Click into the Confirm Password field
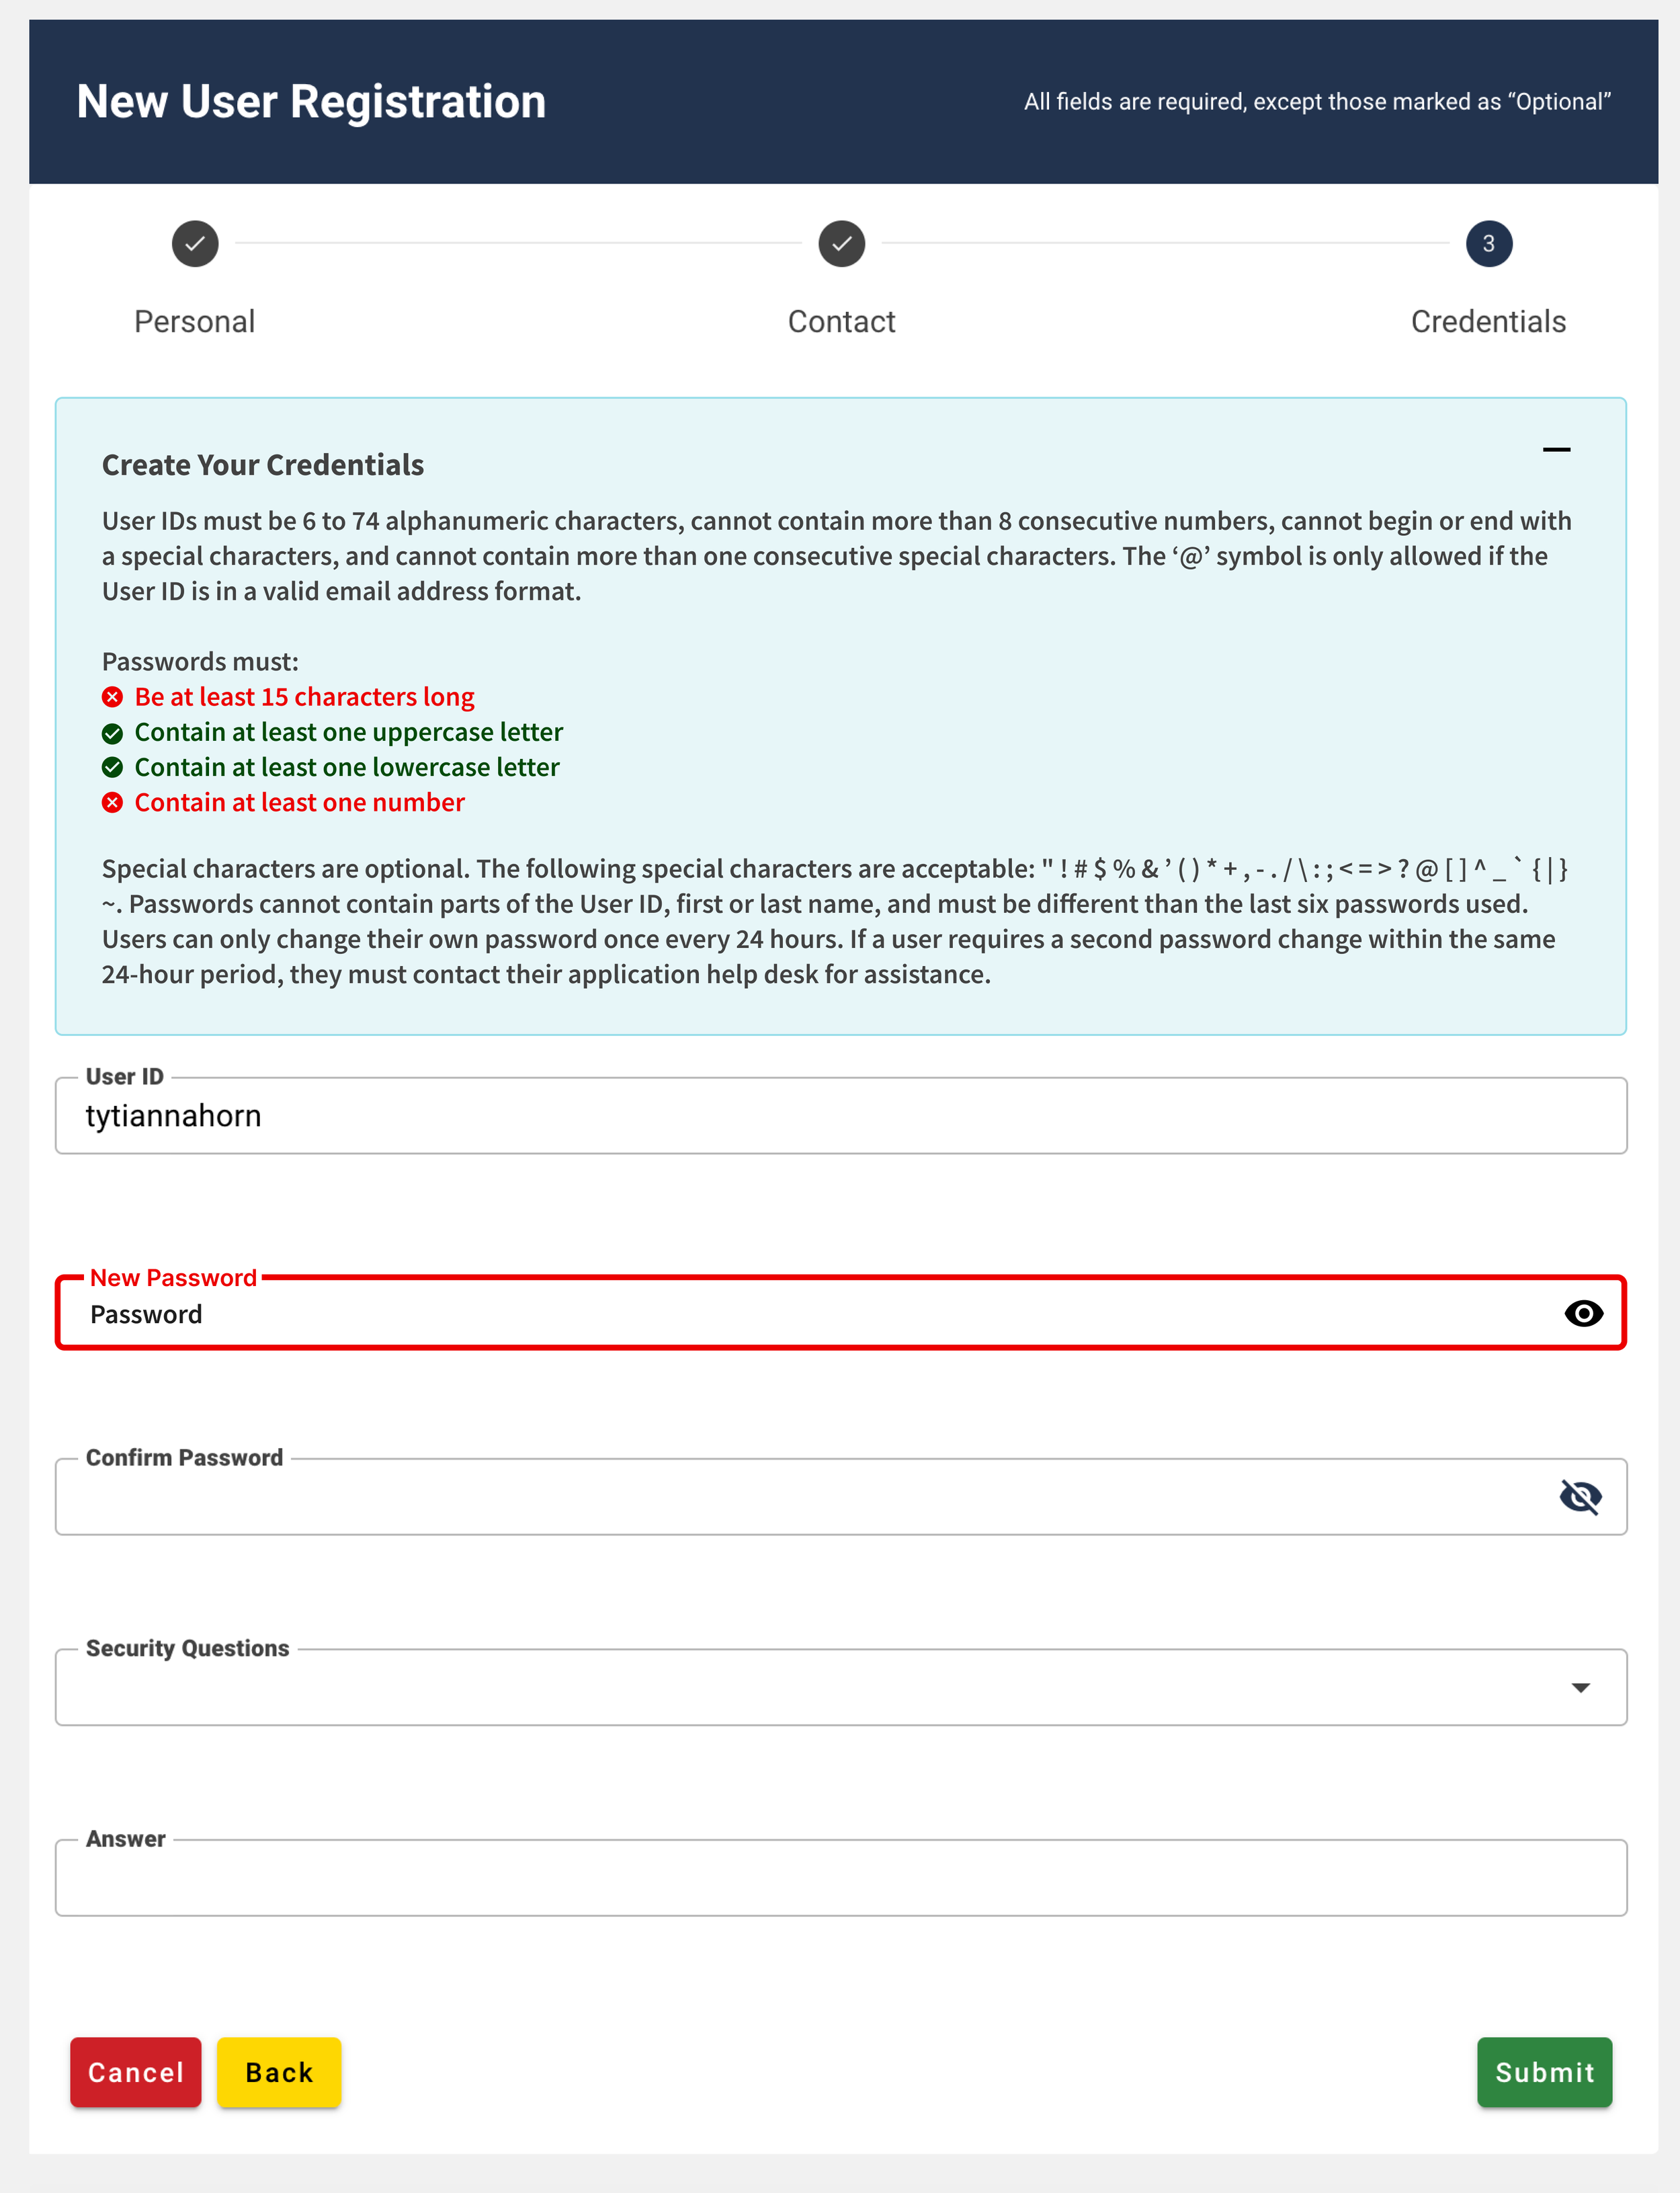Image resolution: width=1680 pixels, height=2193 pixels. pos(800,1498)
